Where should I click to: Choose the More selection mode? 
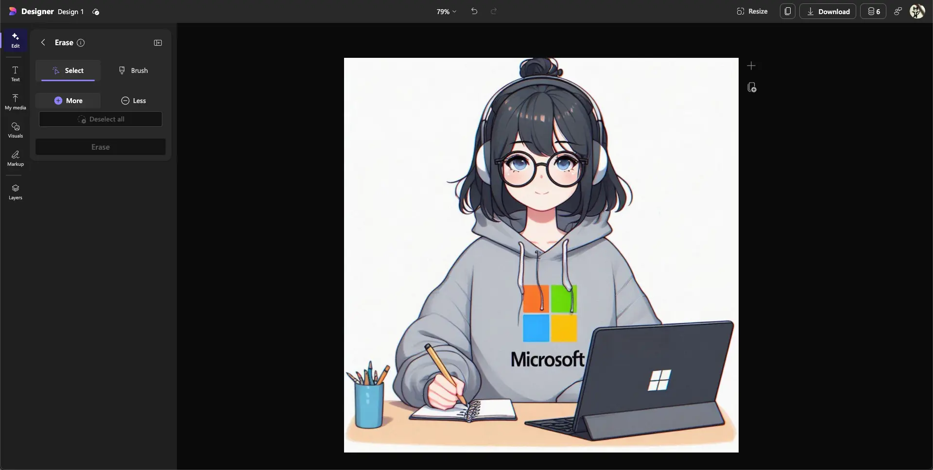[68, 101]
